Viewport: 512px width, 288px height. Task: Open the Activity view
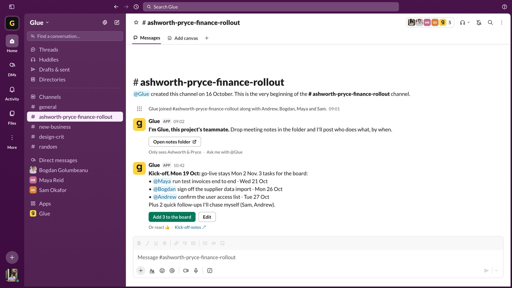tap(12, 93)
